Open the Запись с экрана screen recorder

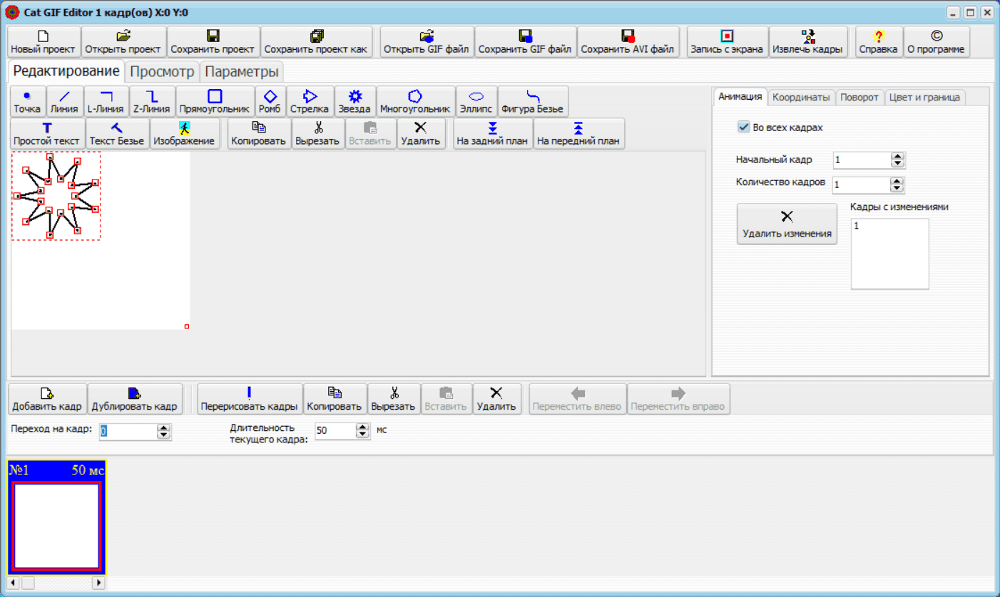coord(727,42)
